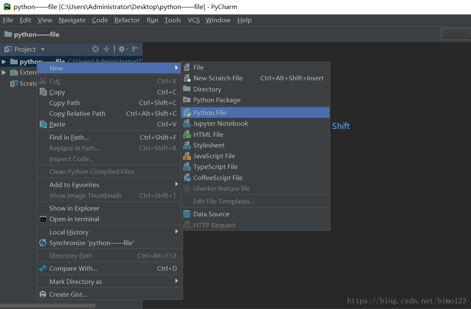Image resolution: width=471 pixels, height=309 pixels.
Task: Click the TypeScript File icon
Action: pos(187,167)
